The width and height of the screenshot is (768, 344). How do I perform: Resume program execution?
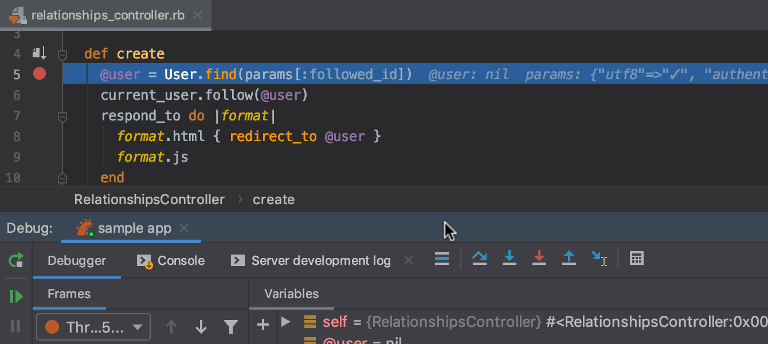[16, 296]
